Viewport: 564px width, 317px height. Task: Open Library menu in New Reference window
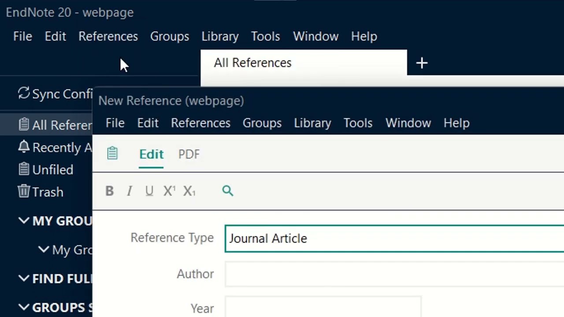pos(312,123)
